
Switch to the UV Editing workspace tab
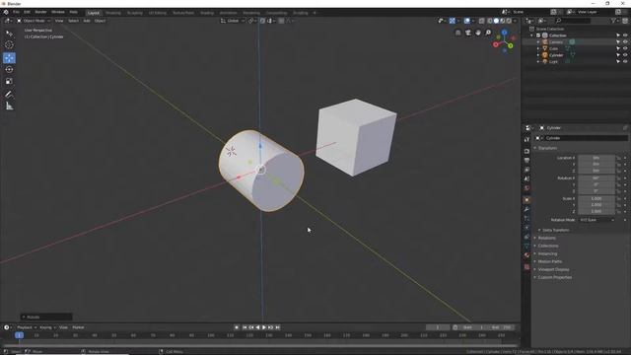(x=158, y=13)
